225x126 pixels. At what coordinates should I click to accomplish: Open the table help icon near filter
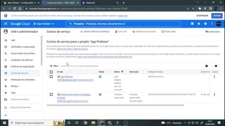[206, 66]
